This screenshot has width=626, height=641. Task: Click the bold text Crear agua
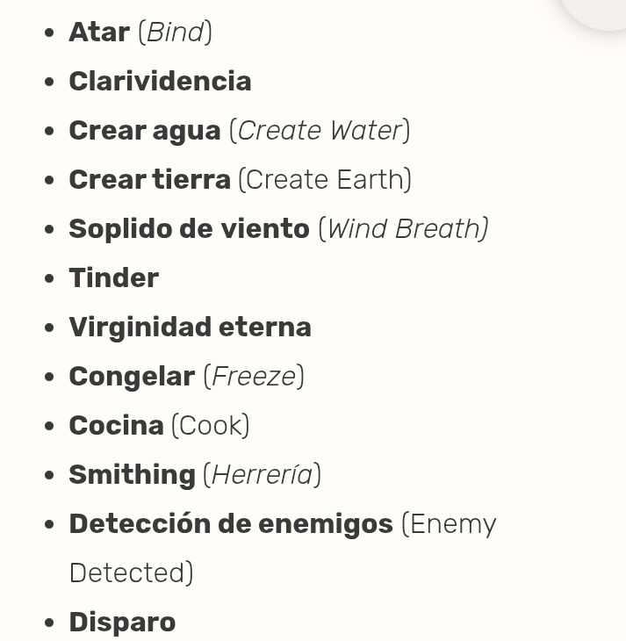(x=145, y=131)
